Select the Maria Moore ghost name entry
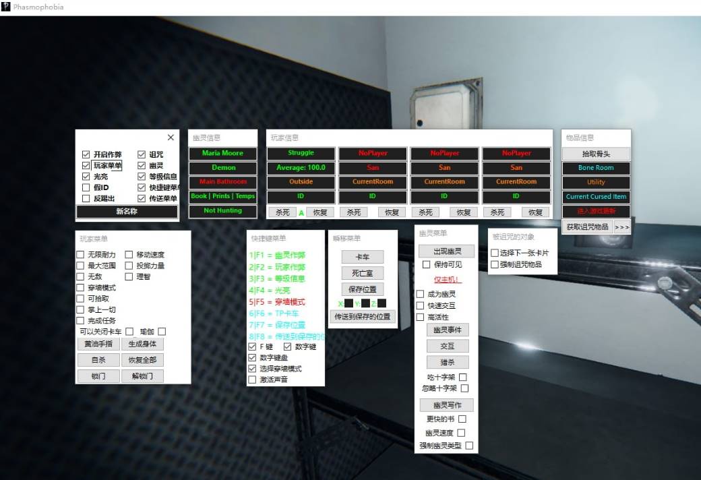The width and height of the screenshot is (701, 480). tap(222, 153)
